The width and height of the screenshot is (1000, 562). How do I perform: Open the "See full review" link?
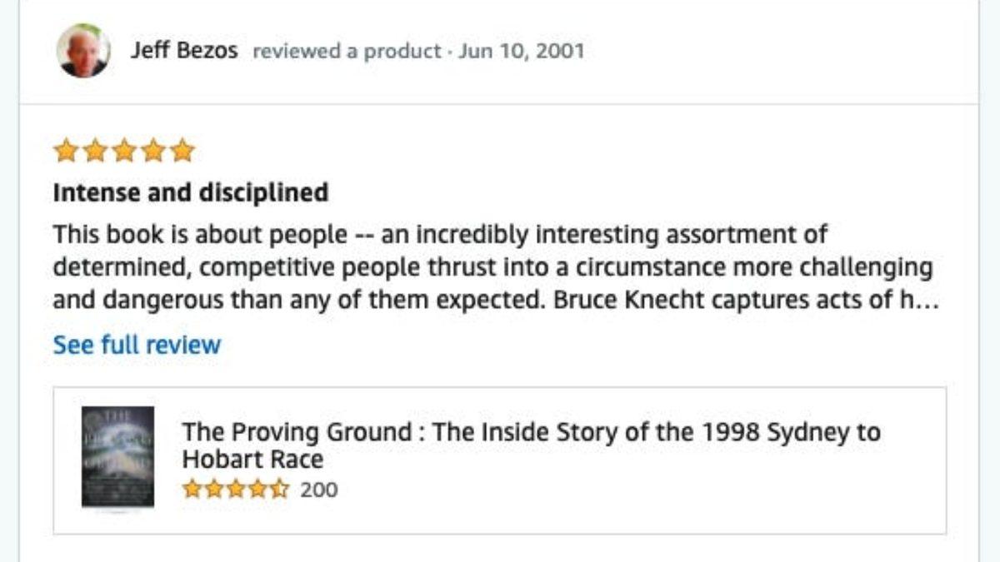click(x=137, y=345)
